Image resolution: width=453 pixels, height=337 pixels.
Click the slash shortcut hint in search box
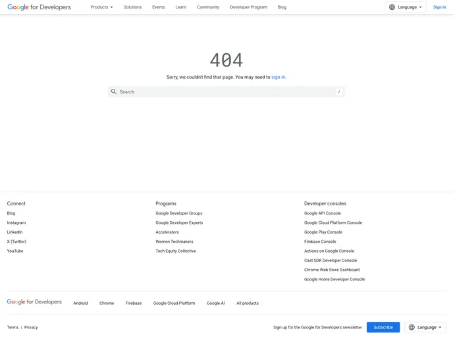(339, 91)
